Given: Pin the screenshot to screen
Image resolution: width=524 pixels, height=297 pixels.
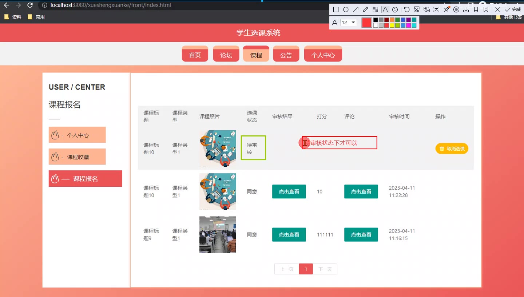Looking at the screenshot, I should pyautogui.click(x=446, y=9).
